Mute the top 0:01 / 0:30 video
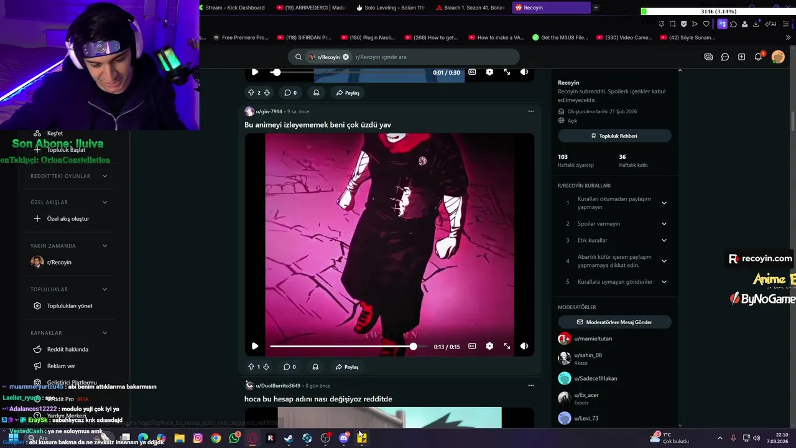 click(x=524, y=72)
